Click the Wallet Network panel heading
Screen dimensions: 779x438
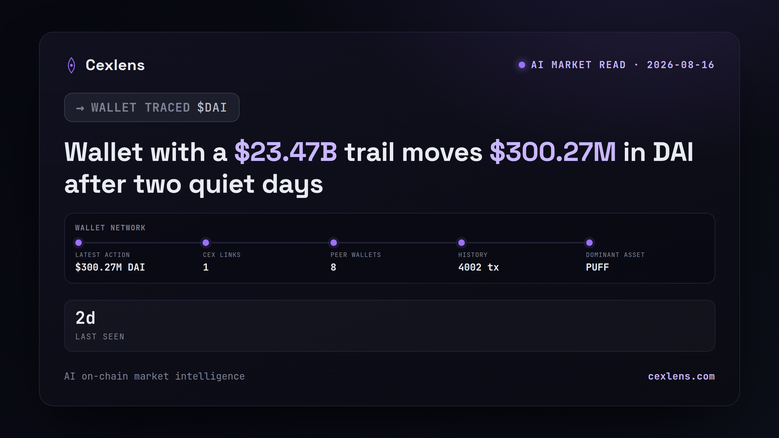pos(110,228)
